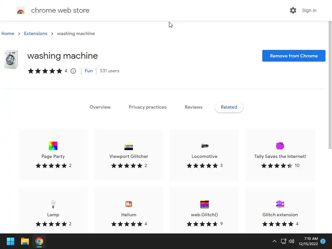This screenshot has width=332, height=249.
Task: Go to the Home breadcrumb
Action: click(x=8, y=33)
